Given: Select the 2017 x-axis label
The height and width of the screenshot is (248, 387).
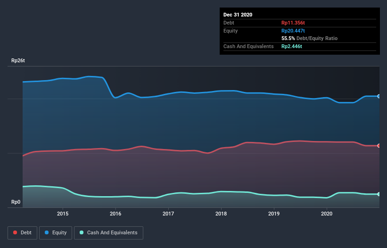Looking at the screenshot, I should coord(168,214).
